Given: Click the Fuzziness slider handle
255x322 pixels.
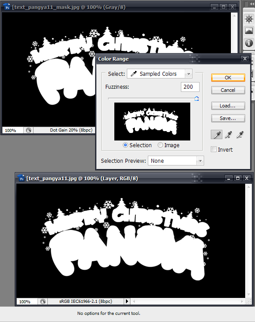Looking at the screenshot, I should pos(196,99).
